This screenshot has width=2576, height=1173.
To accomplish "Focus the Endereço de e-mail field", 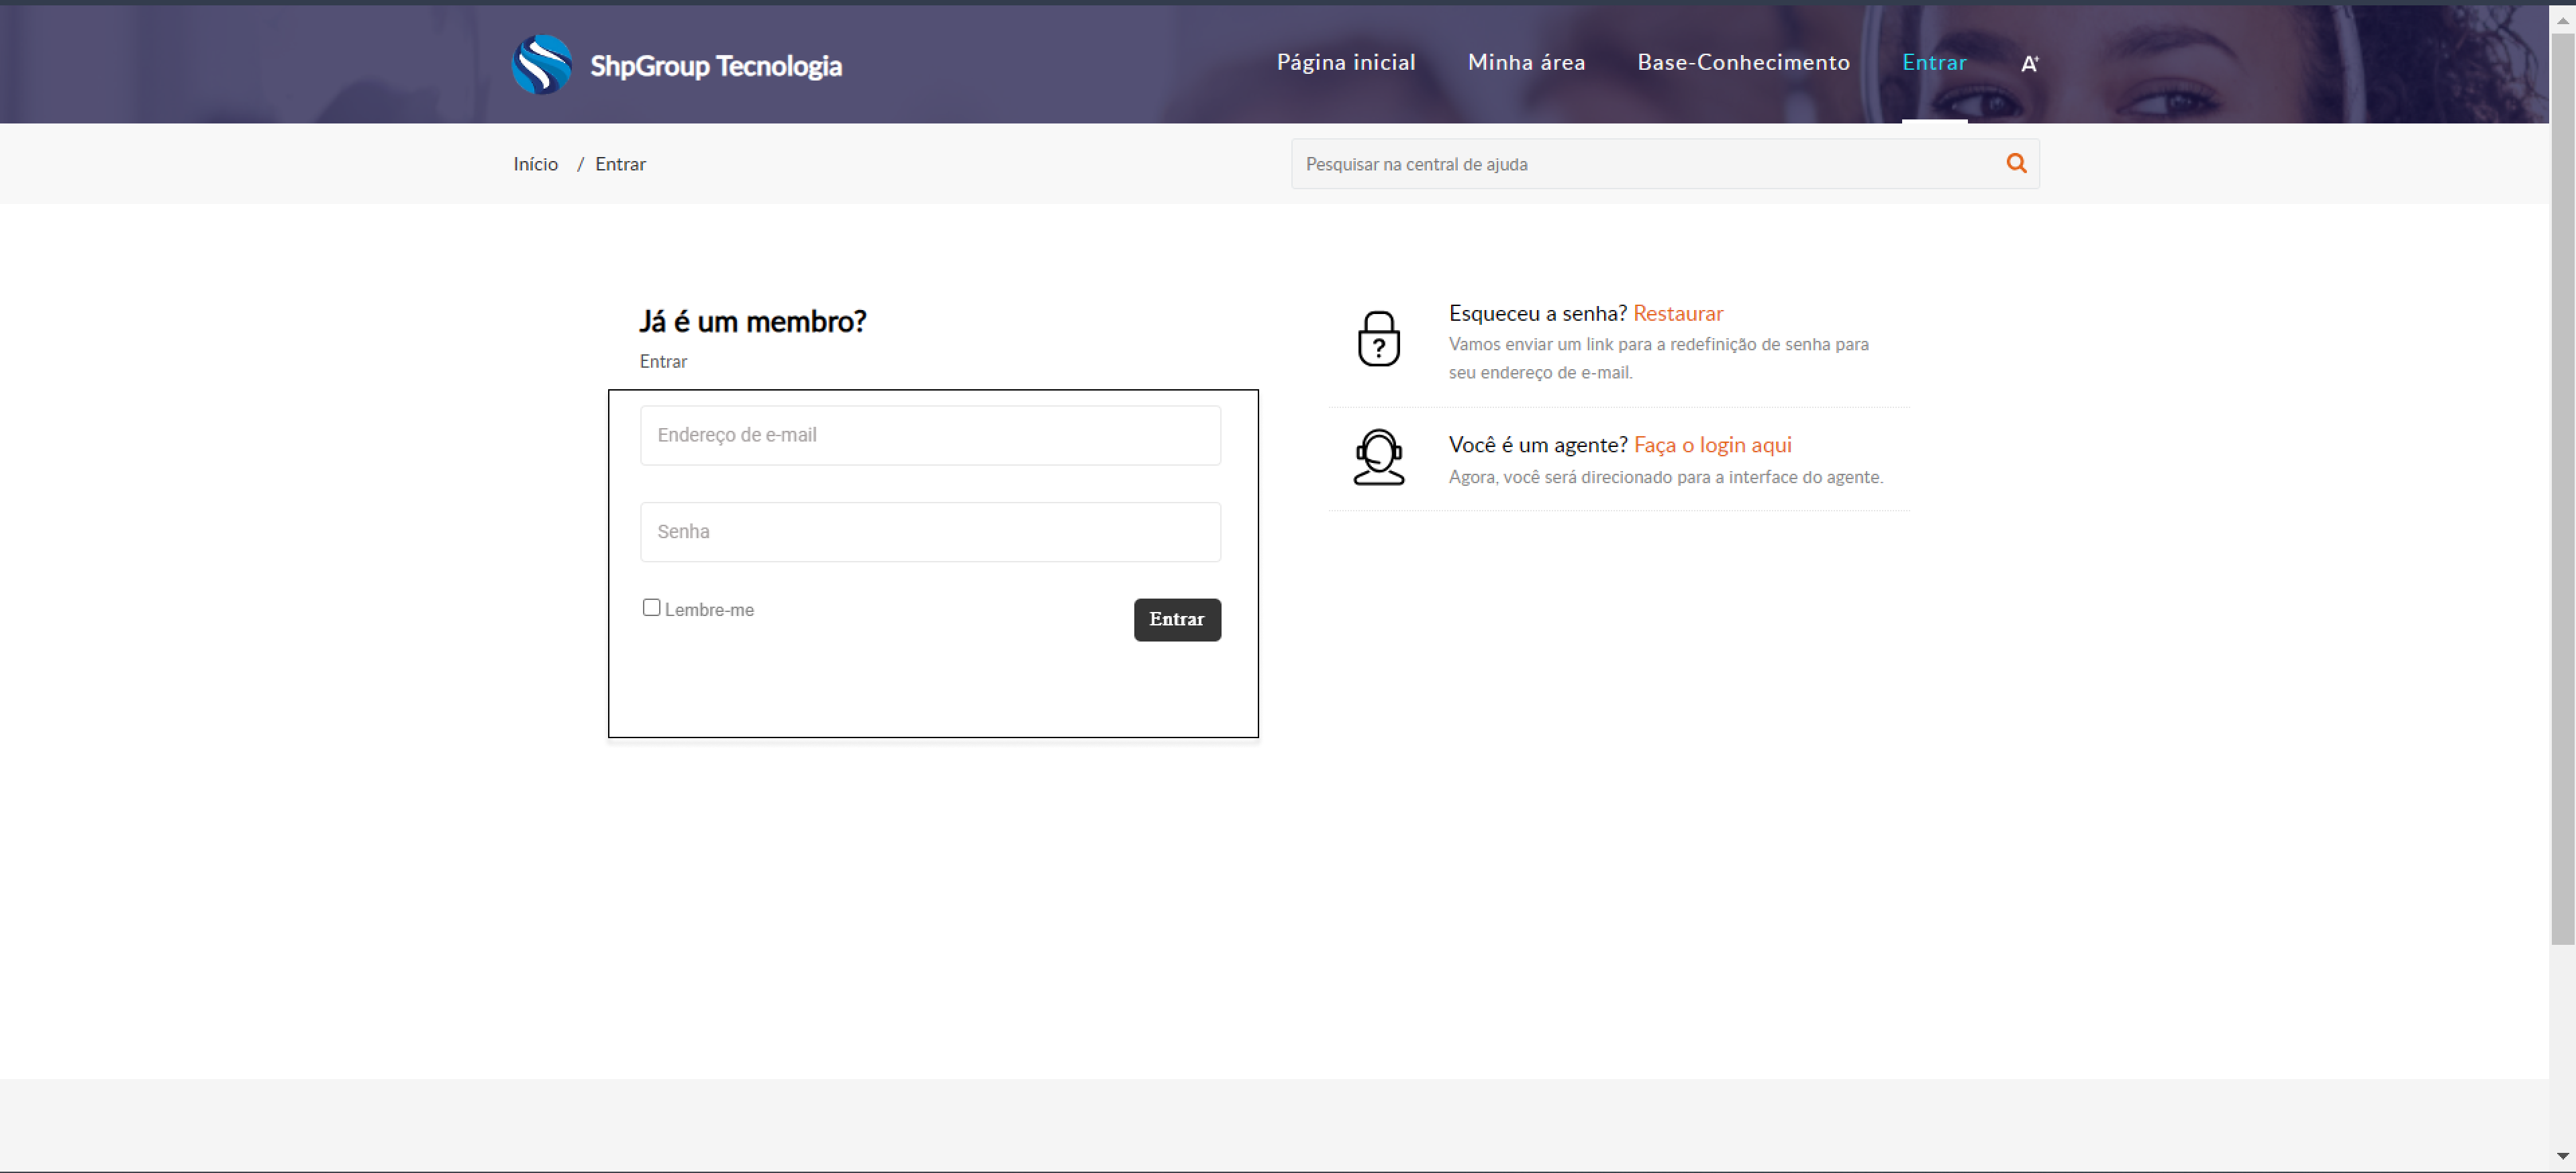I will (929, 435).
